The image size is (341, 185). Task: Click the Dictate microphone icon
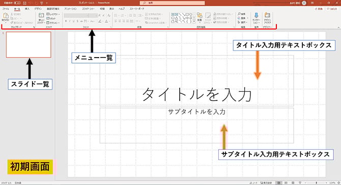click(x=256, y=15)
